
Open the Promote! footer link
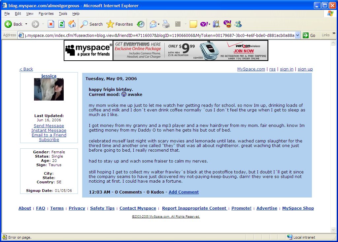(x=241, y=208)
